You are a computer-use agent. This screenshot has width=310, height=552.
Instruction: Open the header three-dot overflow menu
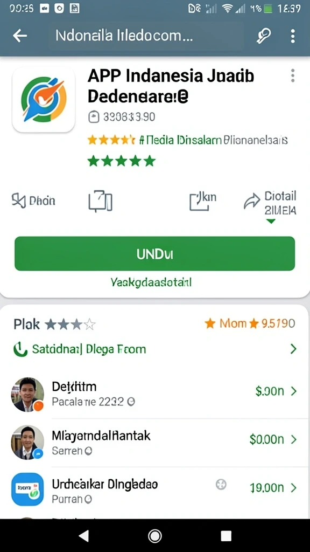click(293, 36)
